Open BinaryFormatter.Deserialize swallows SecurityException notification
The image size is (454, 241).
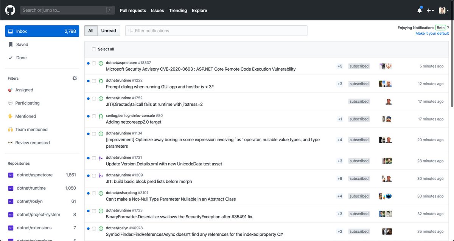click(x=179, y=217)
